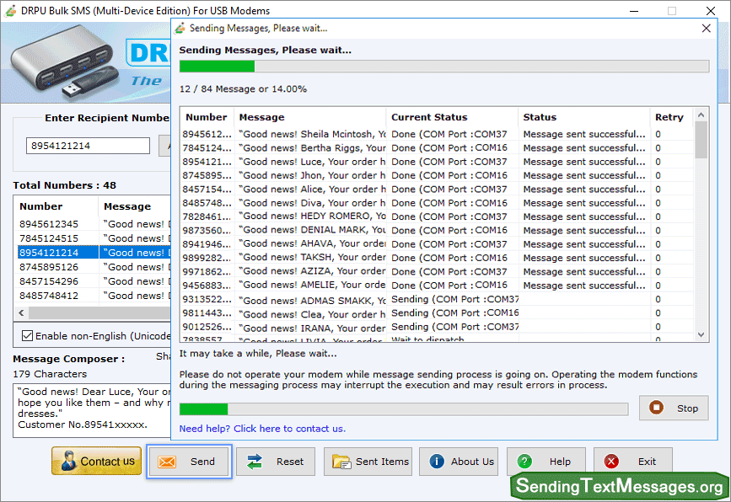This screenshot has width=731, height=502.
Task: Select the Jhon message row
Action: coord(438,175)
